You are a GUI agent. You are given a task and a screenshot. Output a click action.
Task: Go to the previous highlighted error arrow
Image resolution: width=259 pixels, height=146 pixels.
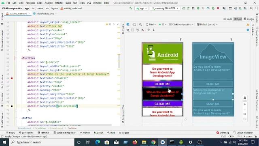point(114,24)
